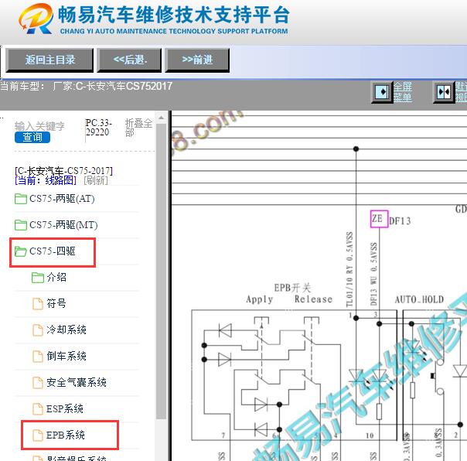Screen dimensions: 467x461
Task: Click the 倒车系统 document icon
Action: tap(38, 357)
